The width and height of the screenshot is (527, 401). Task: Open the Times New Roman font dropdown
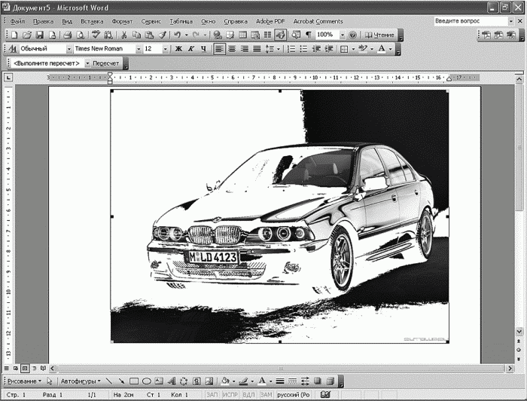138,49
